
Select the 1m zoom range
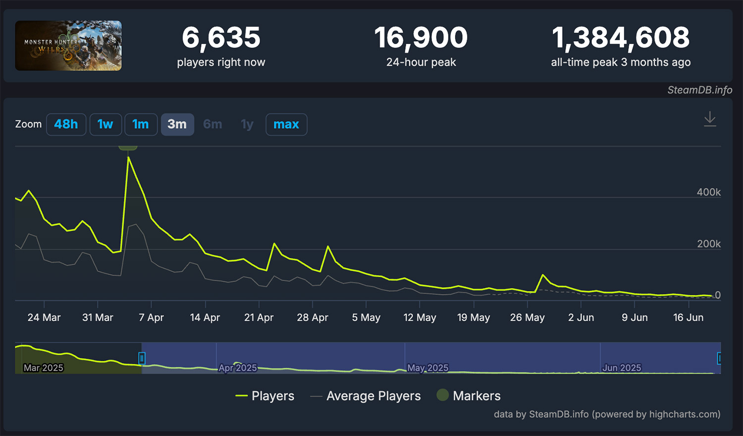[x=141, y=124]
